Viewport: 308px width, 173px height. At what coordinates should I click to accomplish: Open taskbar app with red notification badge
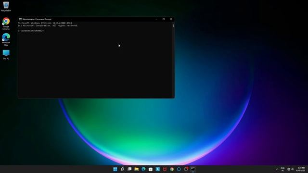click(x=186, y=169)
